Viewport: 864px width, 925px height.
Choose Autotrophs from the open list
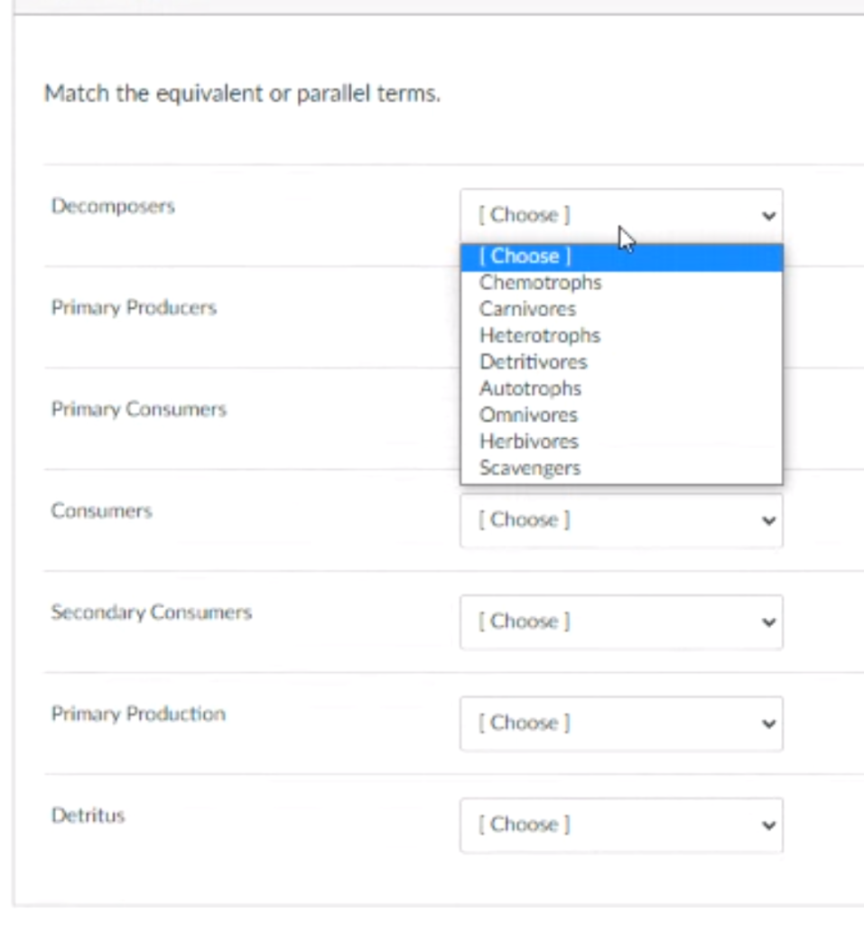(530, 388)
